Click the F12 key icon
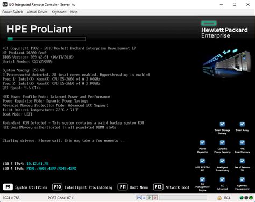Image resolution: width=255 pixels, height=202 pixels. pyautogui.click(x=158, y=187)
